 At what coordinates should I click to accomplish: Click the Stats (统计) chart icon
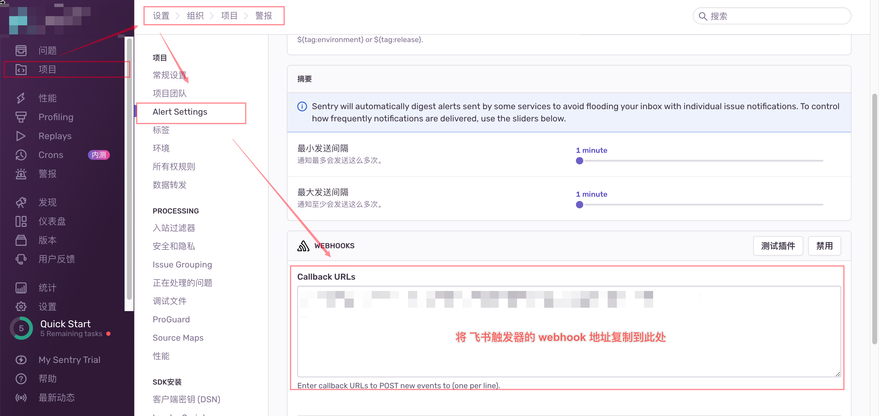21,288
